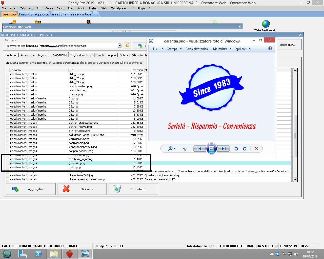
Task: Expand the Stampa dropdown arrow
Action: tap(181, 49)
